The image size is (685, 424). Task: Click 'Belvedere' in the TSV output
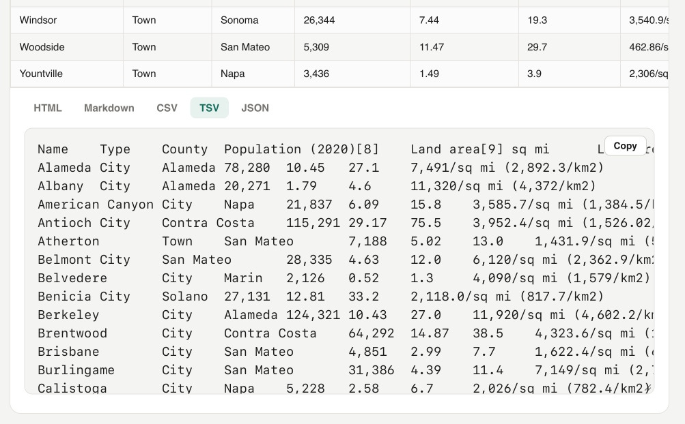(x=72, y=278)
